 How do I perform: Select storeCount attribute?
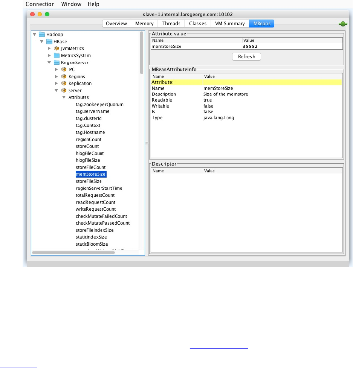(87, 146)
